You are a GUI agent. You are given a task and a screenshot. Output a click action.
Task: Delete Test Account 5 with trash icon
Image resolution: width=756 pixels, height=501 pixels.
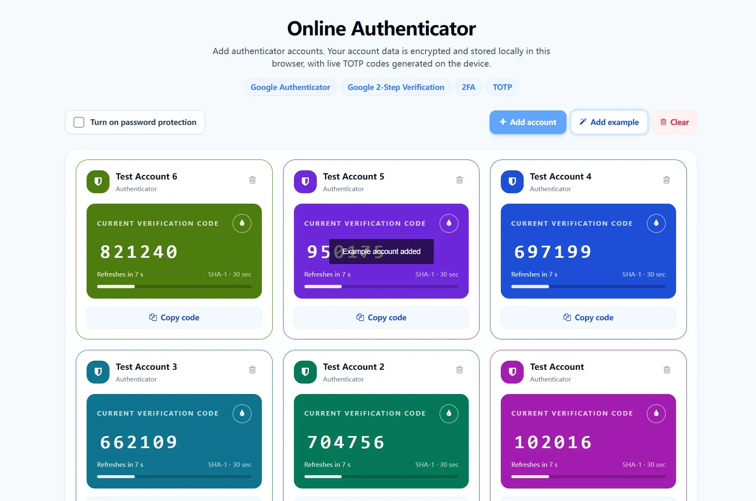click(460, 180)
